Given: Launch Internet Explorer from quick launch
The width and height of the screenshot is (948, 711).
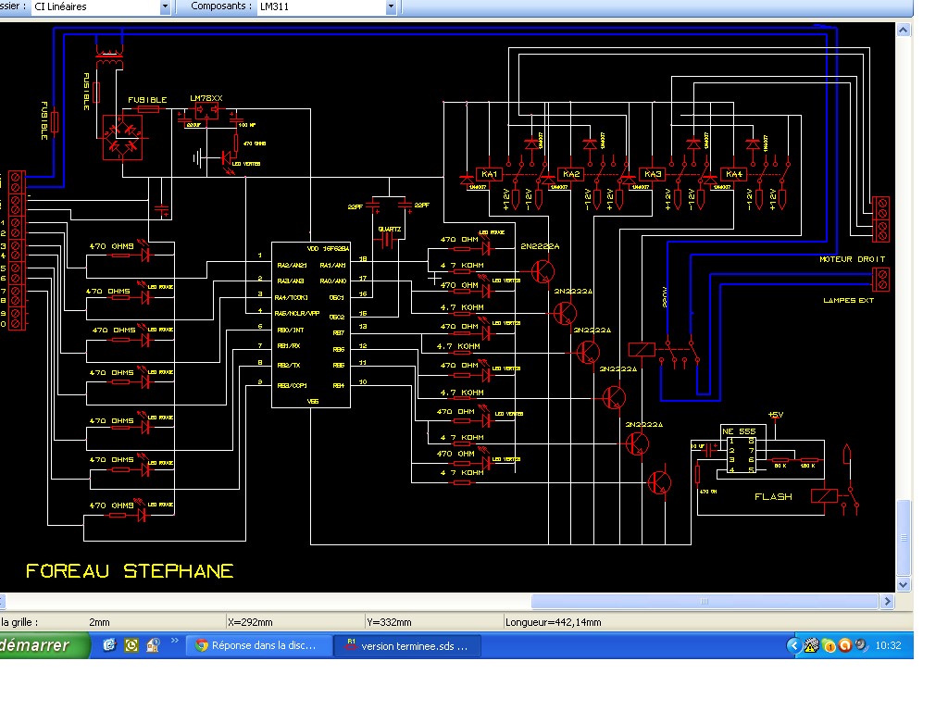Looking at the screenshot, I should tap(109, 645).
